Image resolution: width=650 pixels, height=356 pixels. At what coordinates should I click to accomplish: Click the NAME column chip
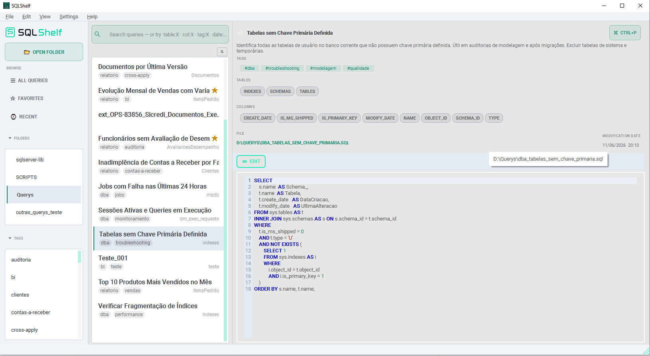tap(410, 118)
